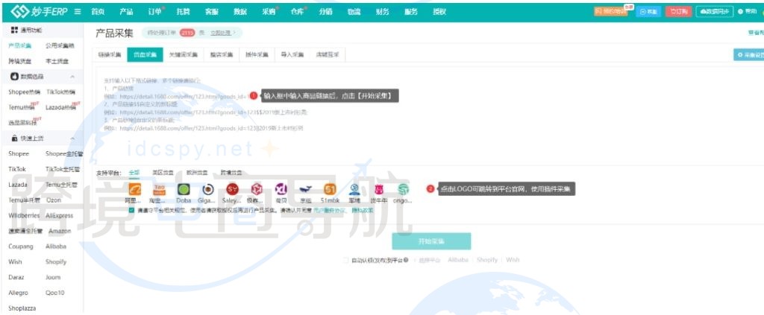Open the 京细 whale platform logo
This screenshot has height=315, width=764.
tap(305, 190)
